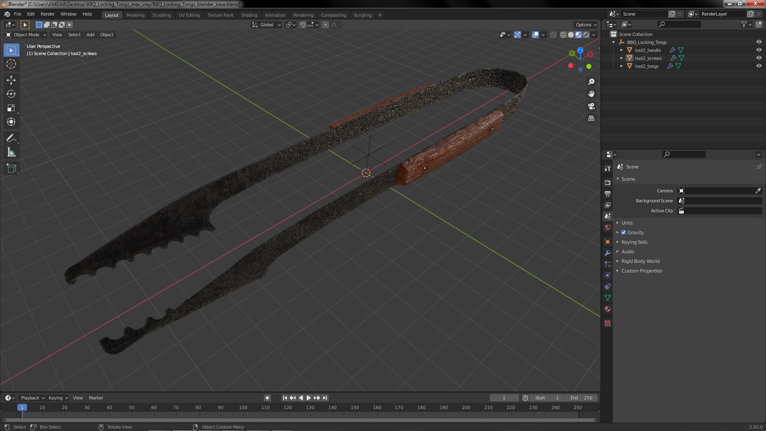Activate the Rotate tool
This screenshot has height=431, width=766.
(11, 94)
